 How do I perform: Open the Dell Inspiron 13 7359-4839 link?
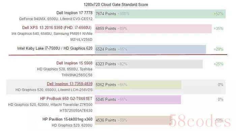click(70, 84)
